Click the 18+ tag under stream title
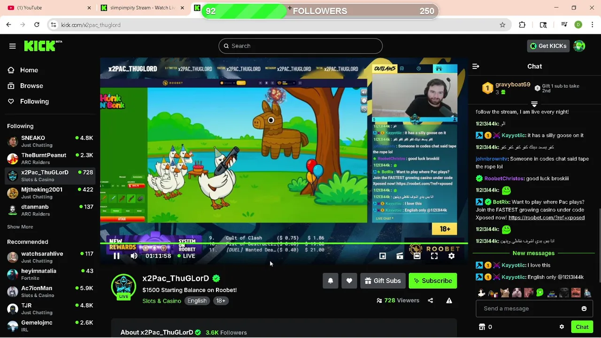 pyautogui.click(x=221, y=301)
